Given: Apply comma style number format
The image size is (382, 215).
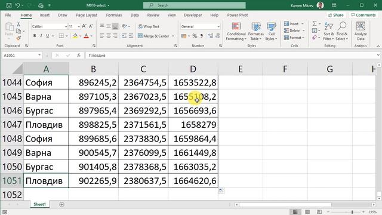Looking at the screenshot, I should point(202,36).
